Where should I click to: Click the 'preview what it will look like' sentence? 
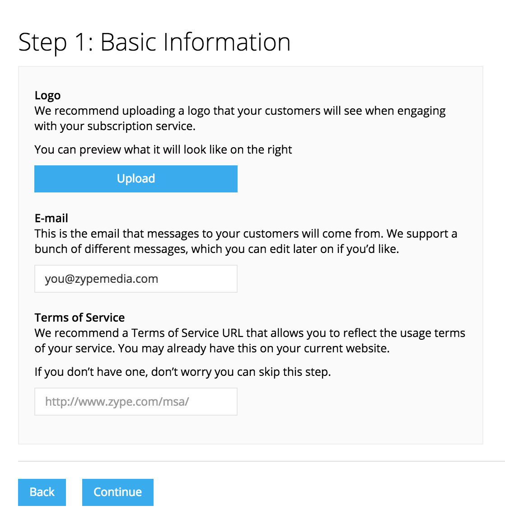click(x=163, y=150)
